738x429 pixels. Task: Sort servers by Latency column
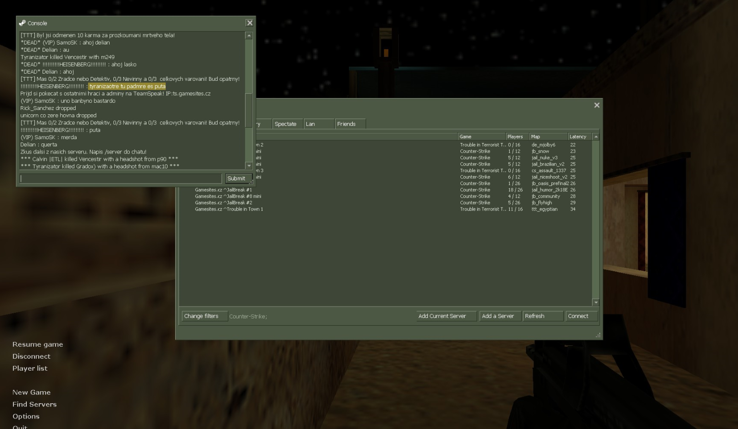[x=580, y=137]
